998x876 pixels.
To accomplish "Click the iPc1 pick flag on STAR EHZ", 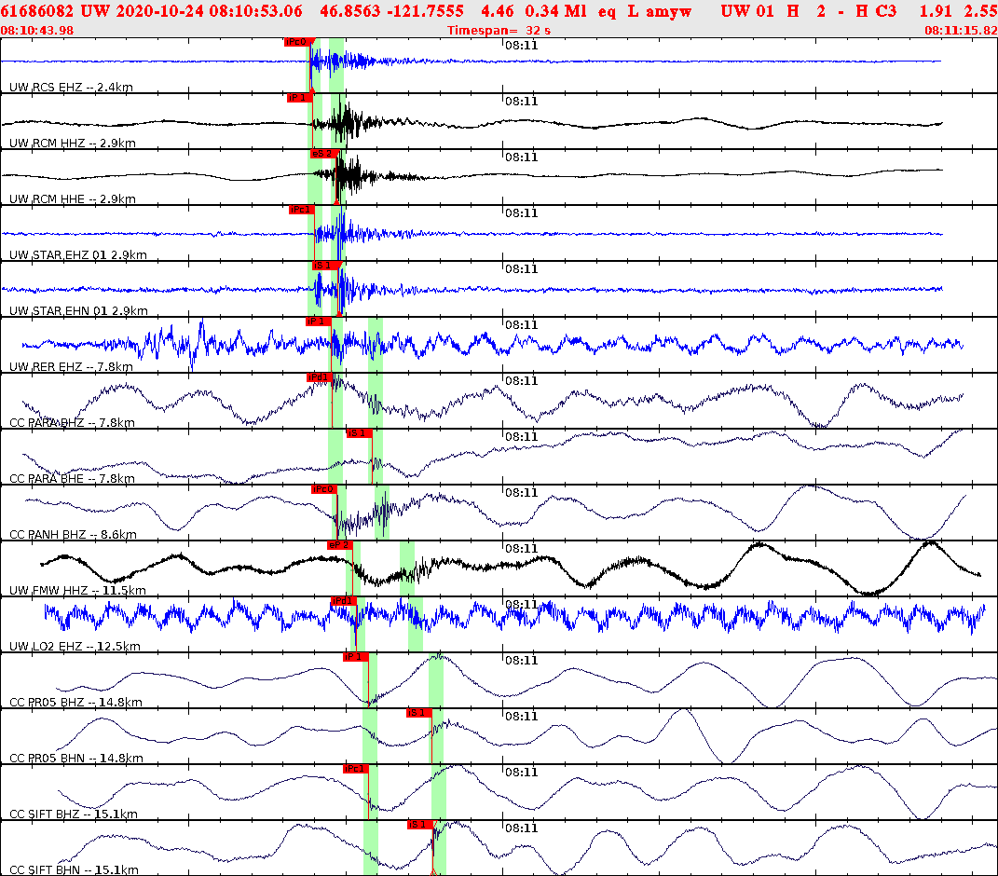I will (299, 210).
